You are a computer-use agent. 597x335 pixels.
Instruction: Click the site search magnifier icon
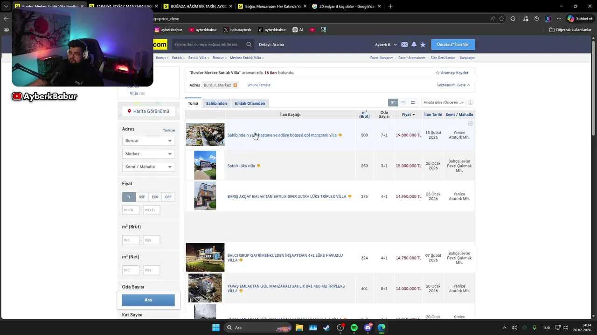[x=249, y=45]
